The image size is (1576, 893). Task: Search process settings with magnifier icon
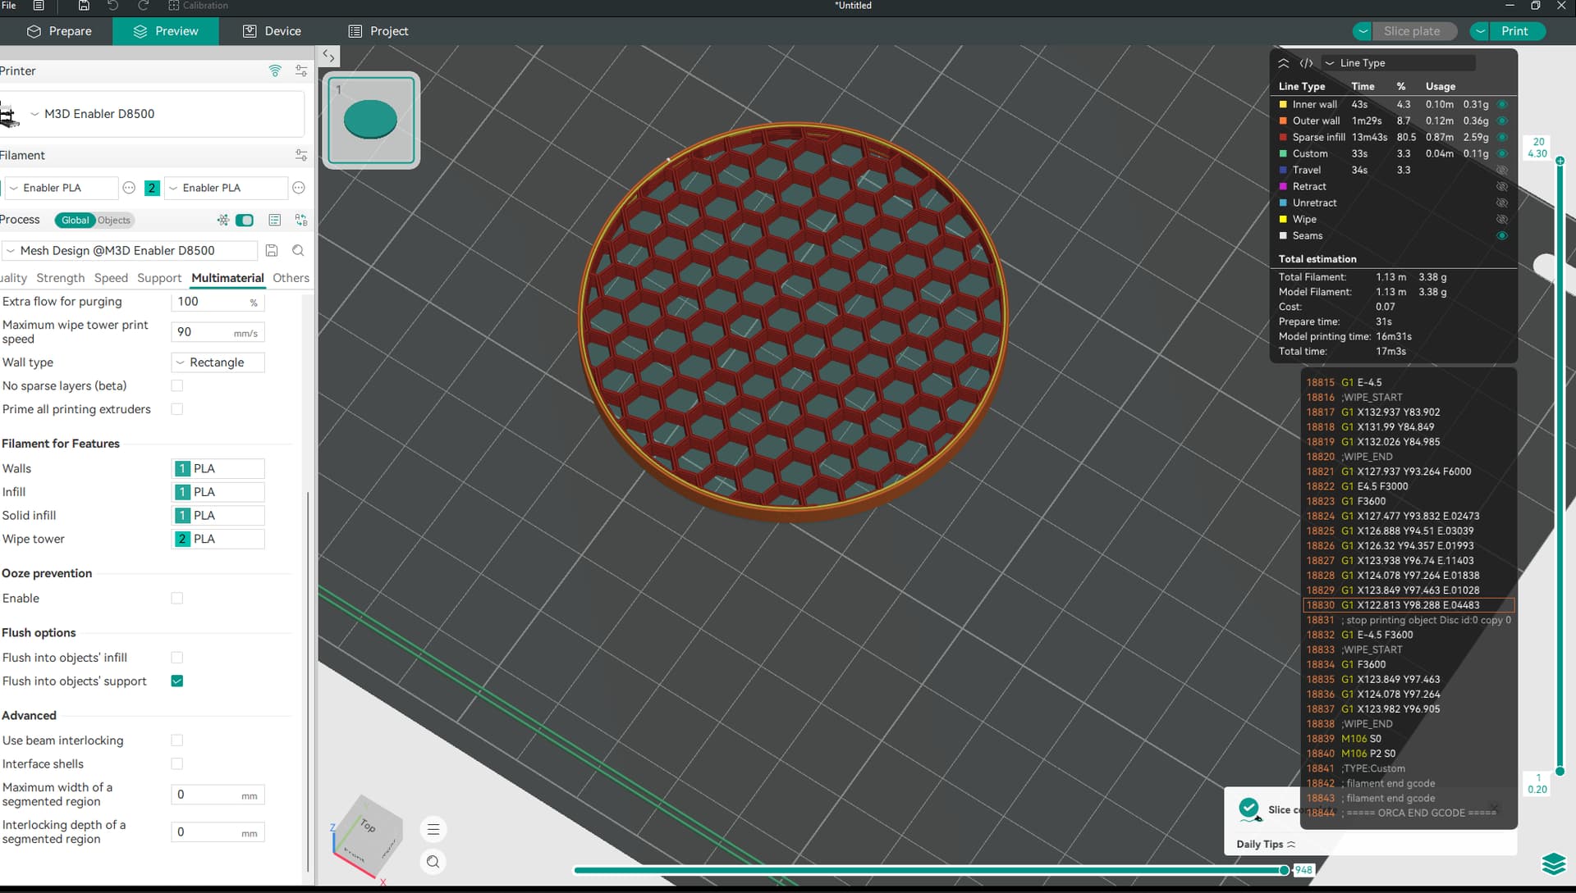point(298,250)
